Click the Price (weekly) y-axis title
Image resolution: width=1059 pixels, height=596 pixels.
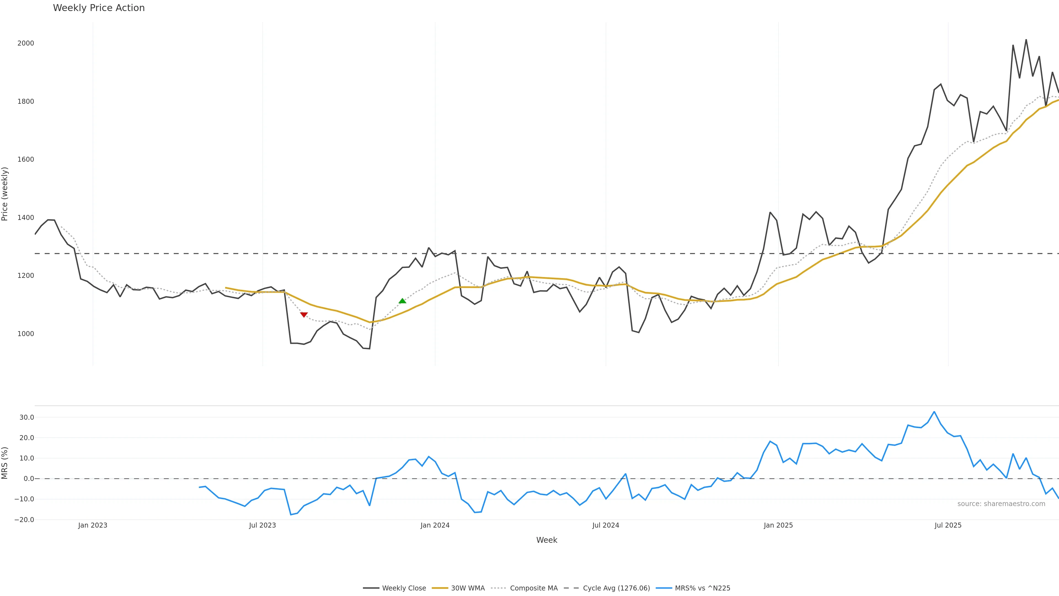tap(5, 194)
